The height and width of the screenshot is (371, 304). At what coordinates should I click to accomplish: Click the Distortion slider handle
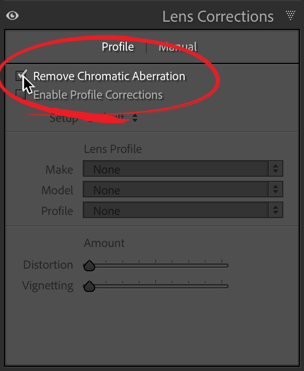coord(89,266)
